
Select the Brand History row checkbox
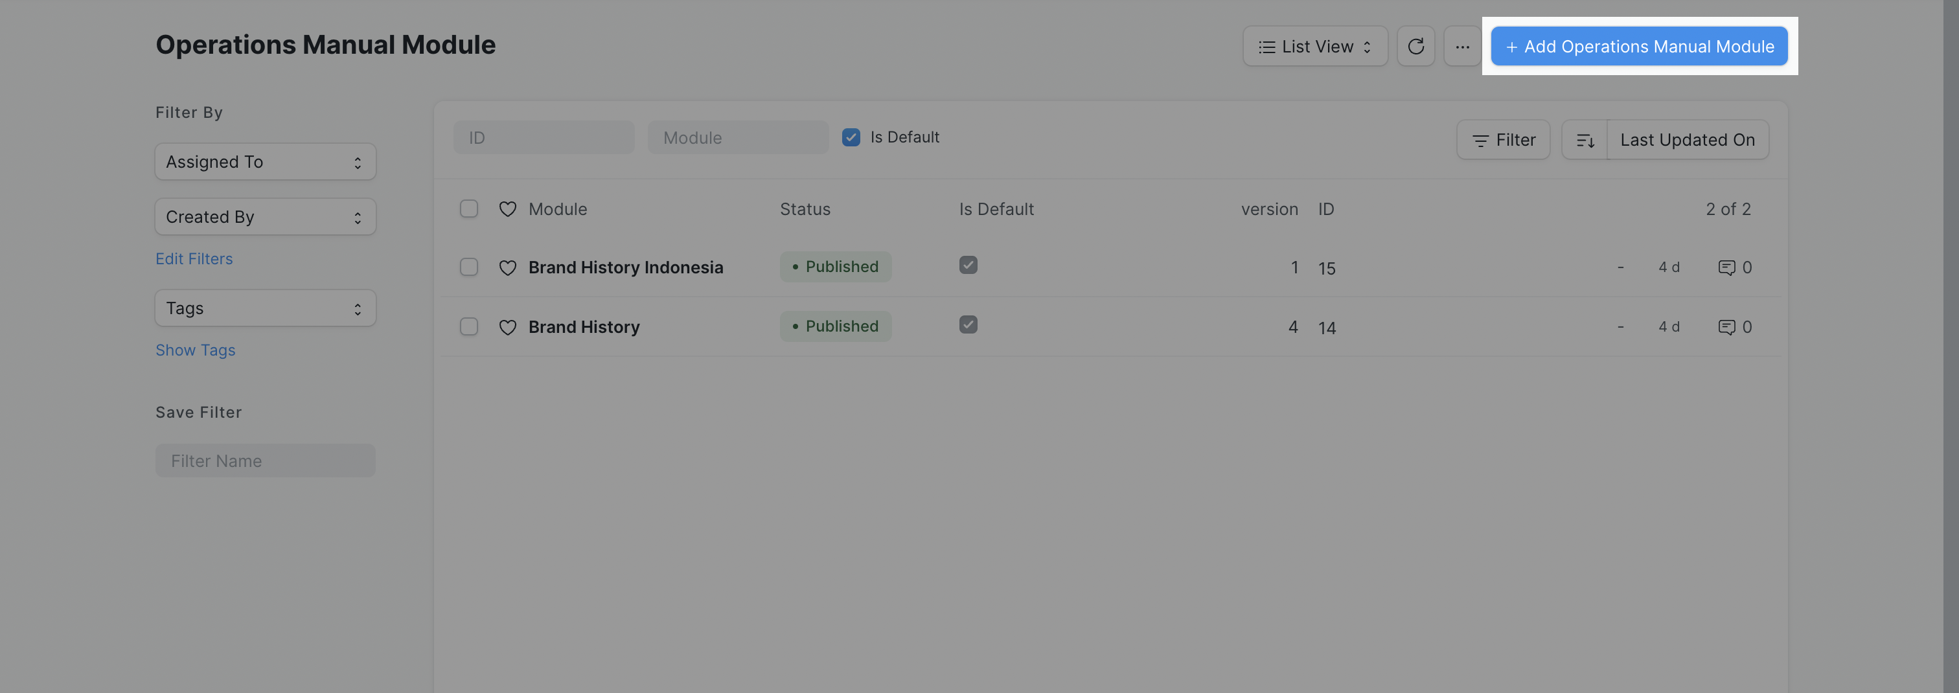point(468,326)
